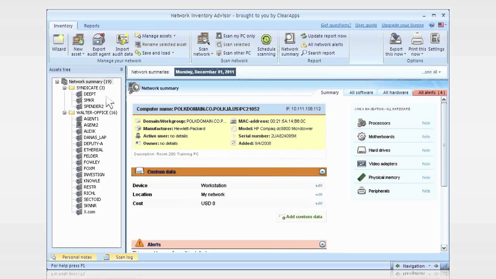The height and width of the screenshot is (279, 496).
Task: Open Settings
Action: click(x=436, y=43)
